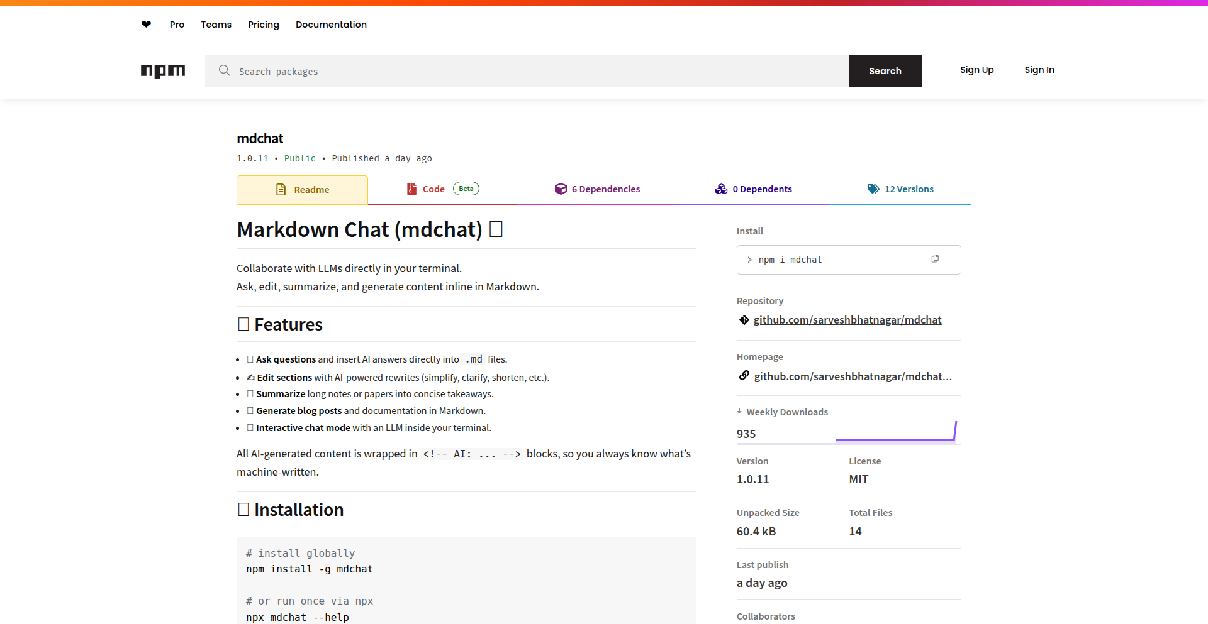Image resolution: width=1208 pixels, height=624 pixels.
Task: Click the Sign Up button
Action: pyautogui.click(x=977, y=70)
